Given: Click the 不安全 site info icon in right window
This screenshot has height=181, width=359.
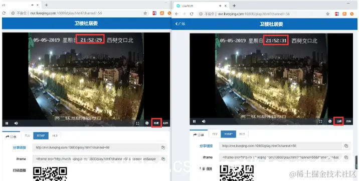Looking at the screenshot, I should [201, 14].
